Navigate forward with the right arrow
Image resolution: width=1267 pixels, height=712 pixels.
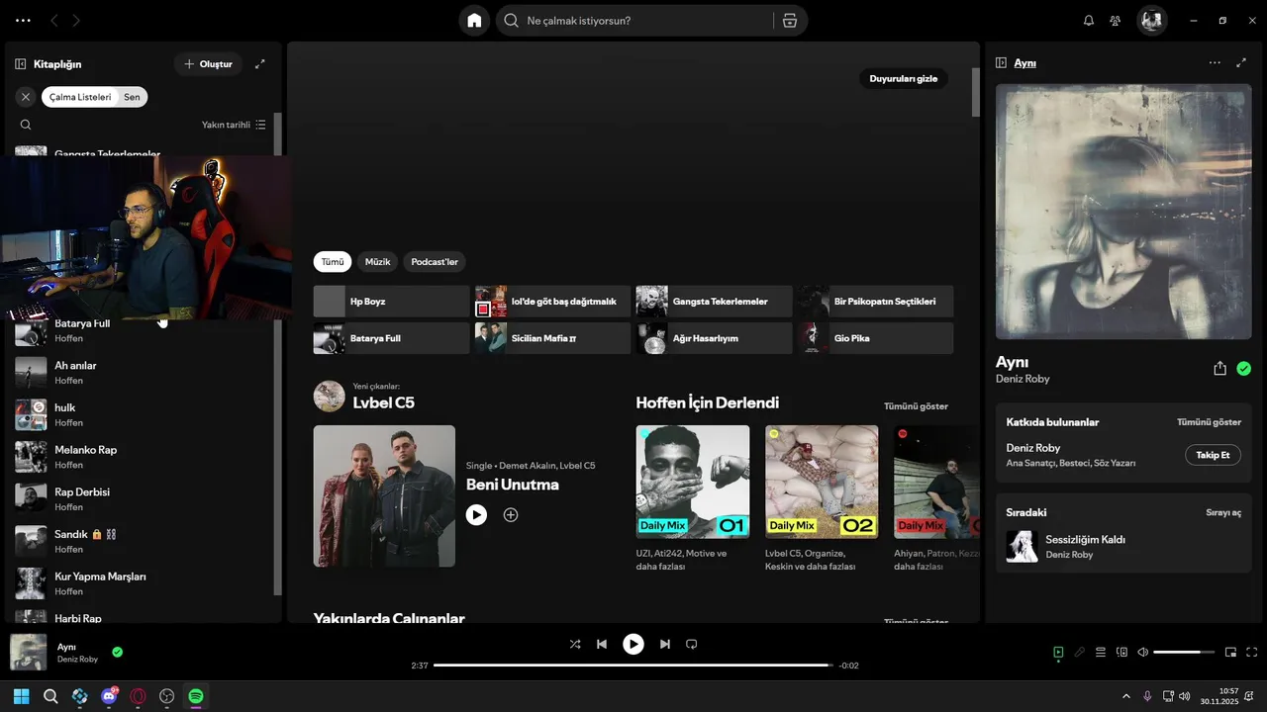click(x=77, y=21)
